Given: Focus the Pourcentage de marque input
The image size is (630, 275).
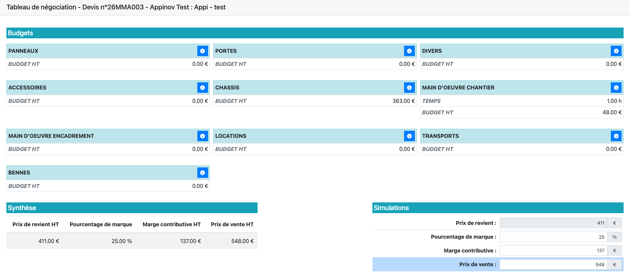Looking at the screenshot, I should 553,237.
